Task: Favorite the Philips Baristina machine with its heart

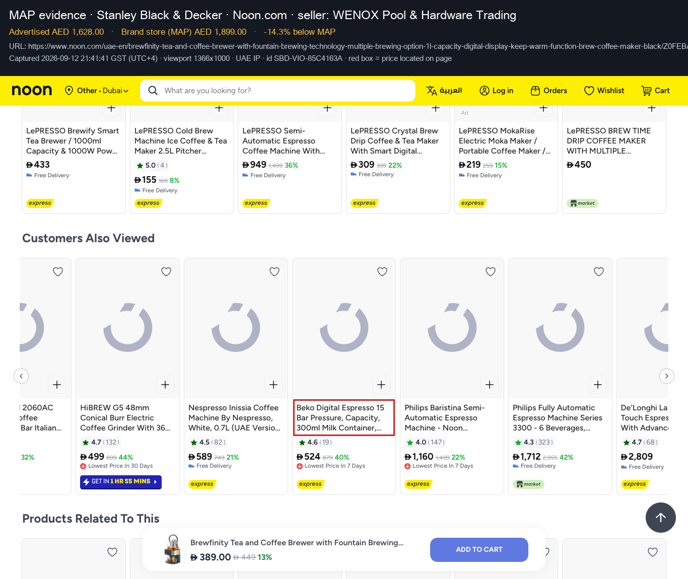Action: 491,272
